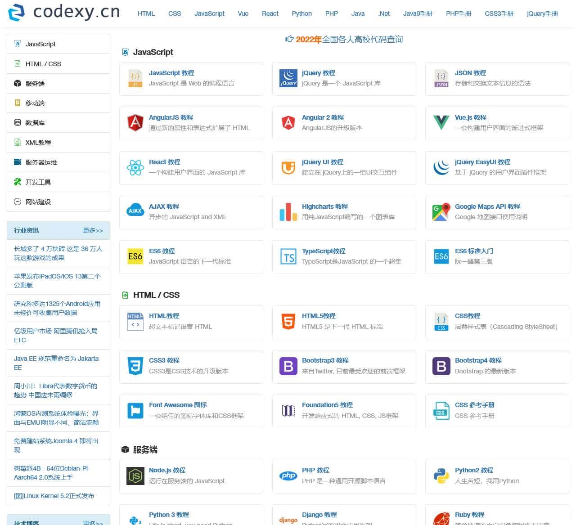The width and height of the screenshot is (576, 525).
Task: Open 开发工具 sidebar category
Action: (58, 182)
